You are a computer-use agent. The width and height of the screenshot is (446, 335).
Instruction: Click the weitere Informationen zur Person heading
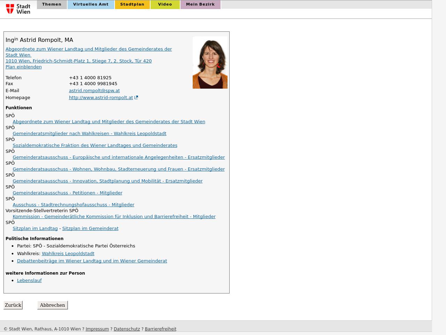45,273
